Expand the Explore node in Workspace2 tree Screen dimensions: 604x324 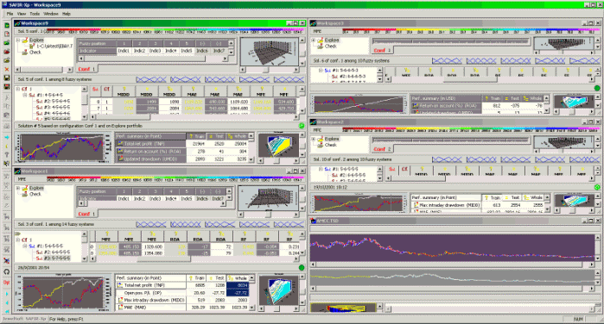click(313, 139)
